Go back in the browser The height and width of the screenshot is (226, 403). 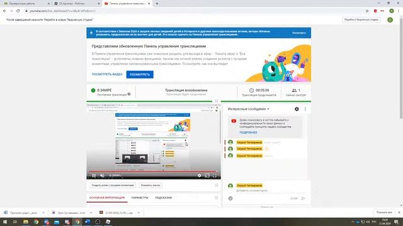coord(4,11)
